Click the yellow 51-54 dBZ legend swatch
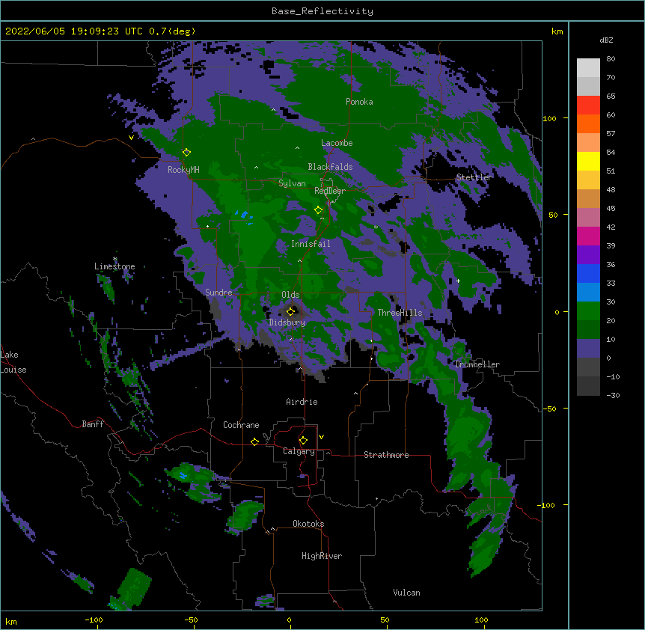The width and height of the screenshot is (645, 630). point(588,161)
